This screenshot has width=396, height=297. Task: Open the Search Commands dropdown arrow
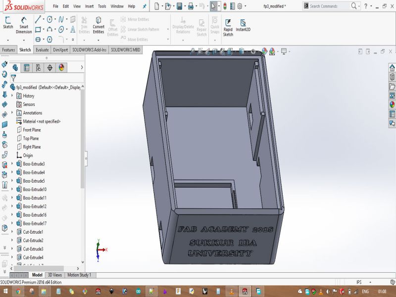pyautogui.click(x=359, y=6)
